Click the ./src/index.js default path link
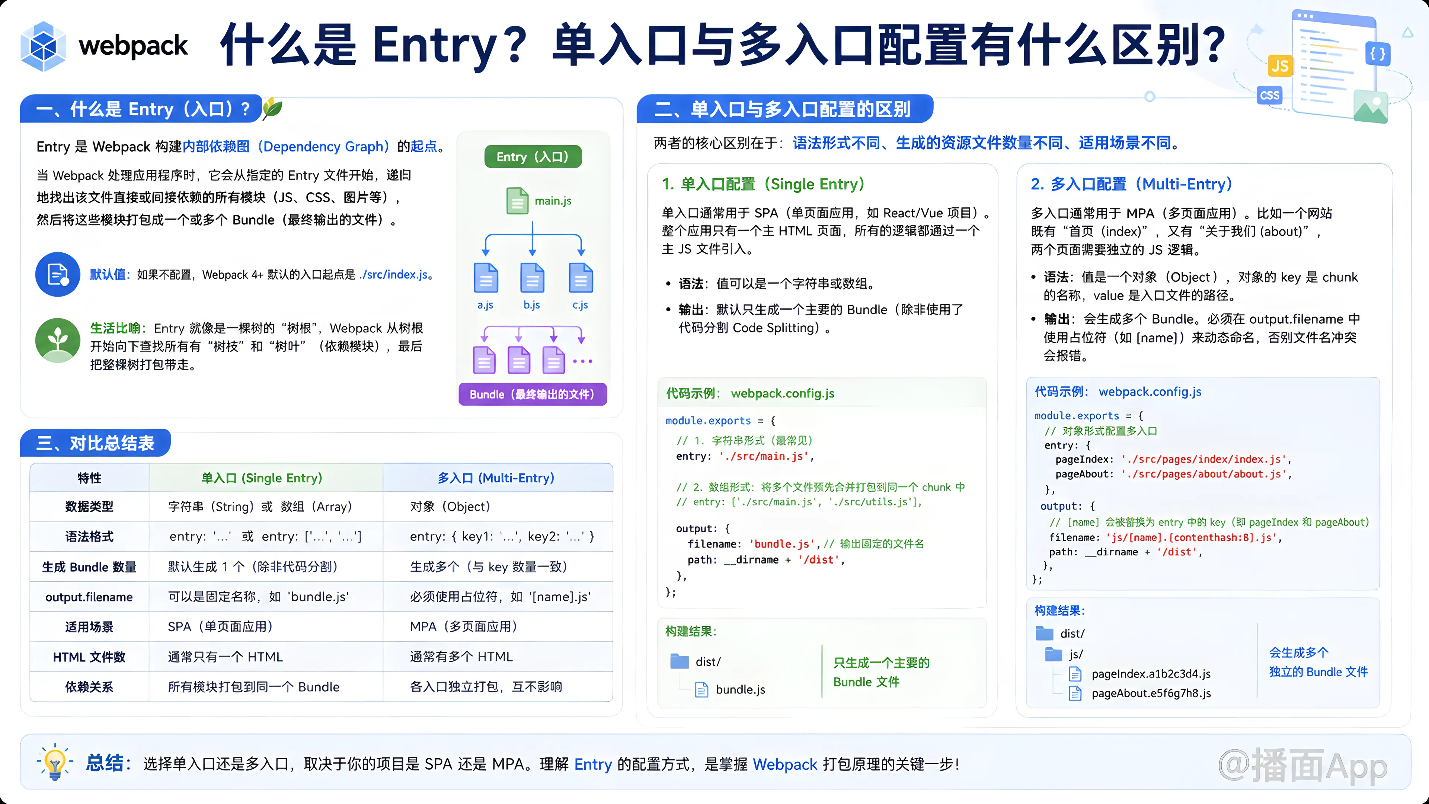 click(393, 275)
